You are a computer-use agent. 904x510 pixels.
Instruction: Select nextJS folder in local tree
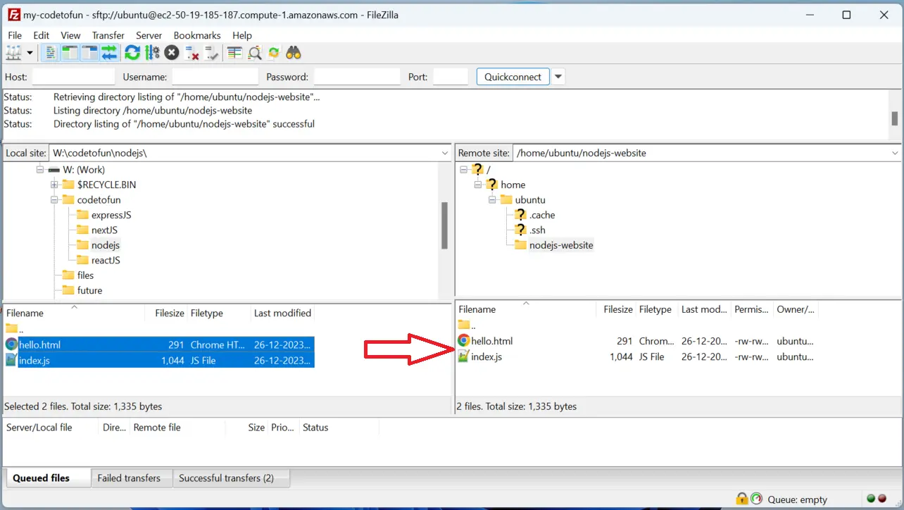pyautogui.click(x=104, y=230)
